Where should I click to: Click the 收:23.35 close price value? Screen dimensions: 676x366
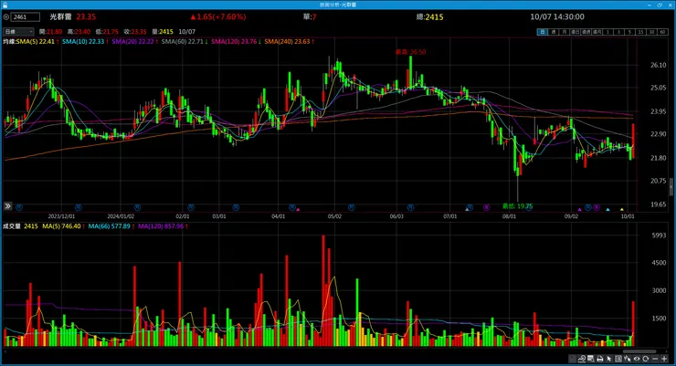click(x=134, y=32)
